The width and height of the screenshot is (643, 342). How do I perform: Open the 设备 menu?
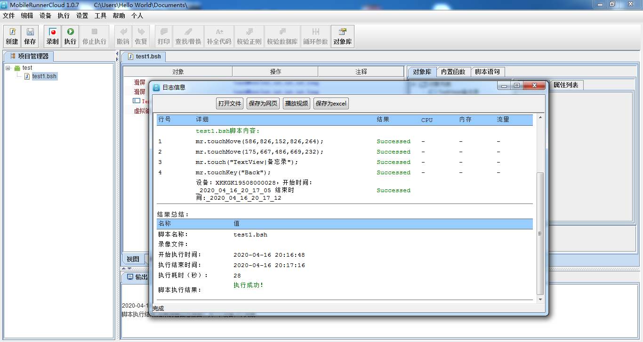45,16
